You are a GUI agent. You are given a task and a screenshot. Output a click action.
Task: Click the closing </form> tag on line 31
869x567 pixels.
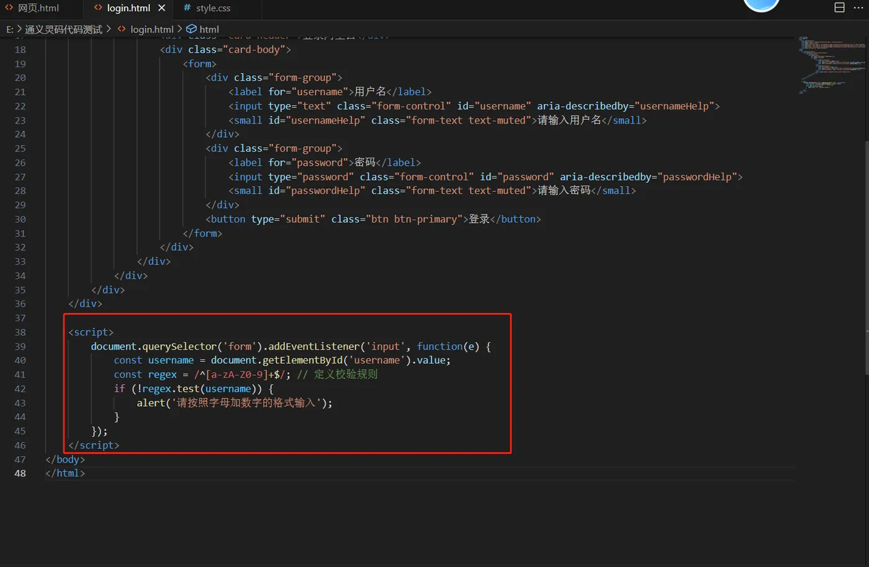[x=202, y=234]
